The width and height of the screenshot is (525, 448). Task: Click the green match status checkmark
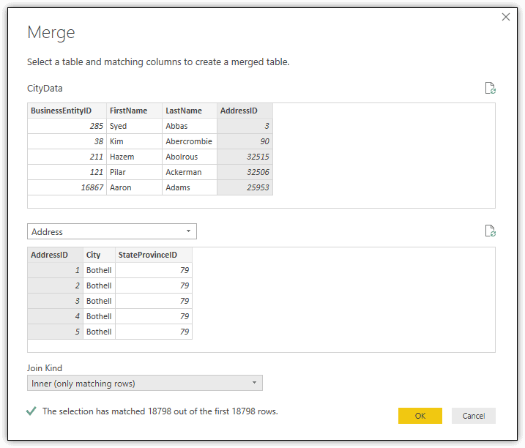31,411
